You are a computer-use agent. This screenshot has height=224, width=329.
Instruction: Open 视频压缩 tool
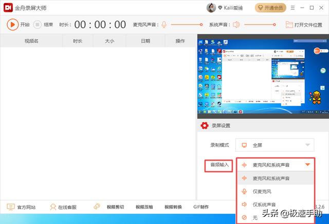[x=144, y=207]
